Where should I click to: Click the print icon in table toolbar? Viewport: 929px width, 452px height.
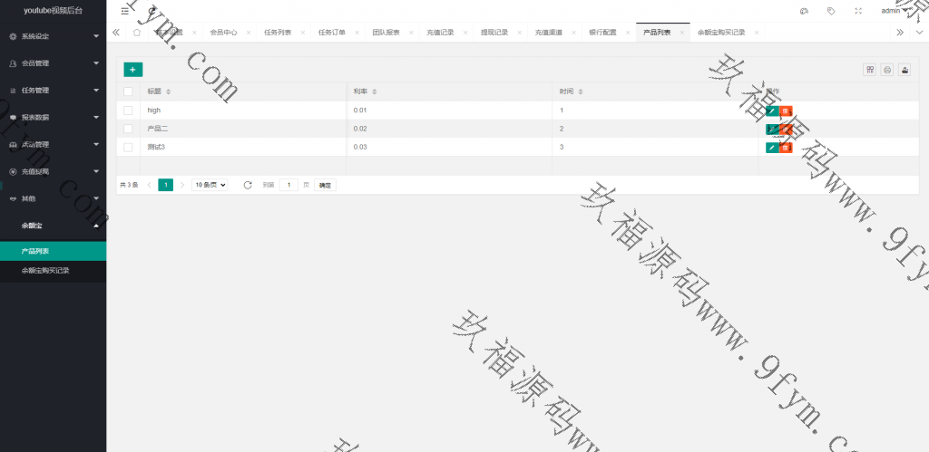pyautogui.click(x=887, y=70)
